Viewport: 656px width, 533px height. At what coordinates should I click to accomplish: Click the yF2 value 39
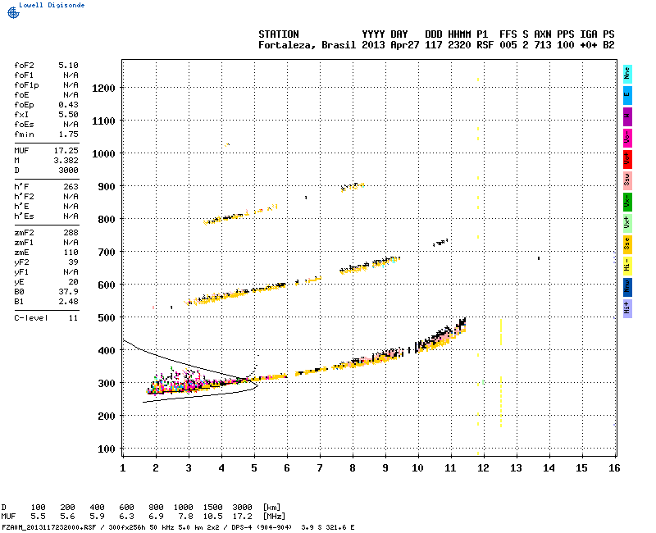click(x=73, y=262)
